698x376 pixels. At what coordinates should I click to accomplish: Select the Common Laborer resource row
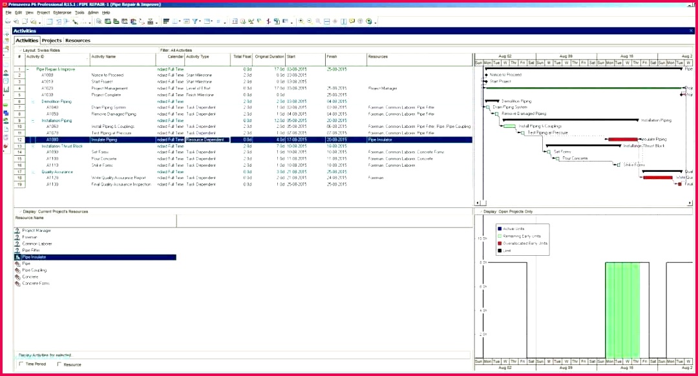pyautogui.click(x=95, y=244)
